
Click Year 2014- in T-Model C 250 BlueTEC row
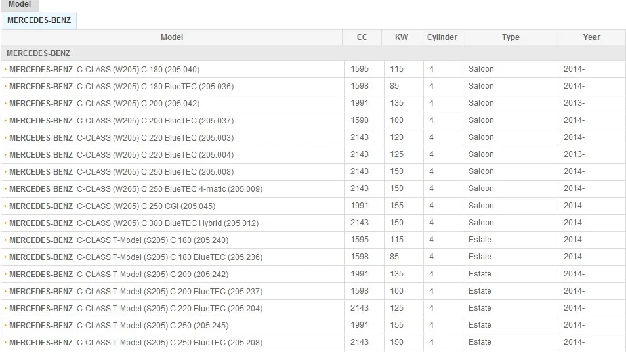574,342
